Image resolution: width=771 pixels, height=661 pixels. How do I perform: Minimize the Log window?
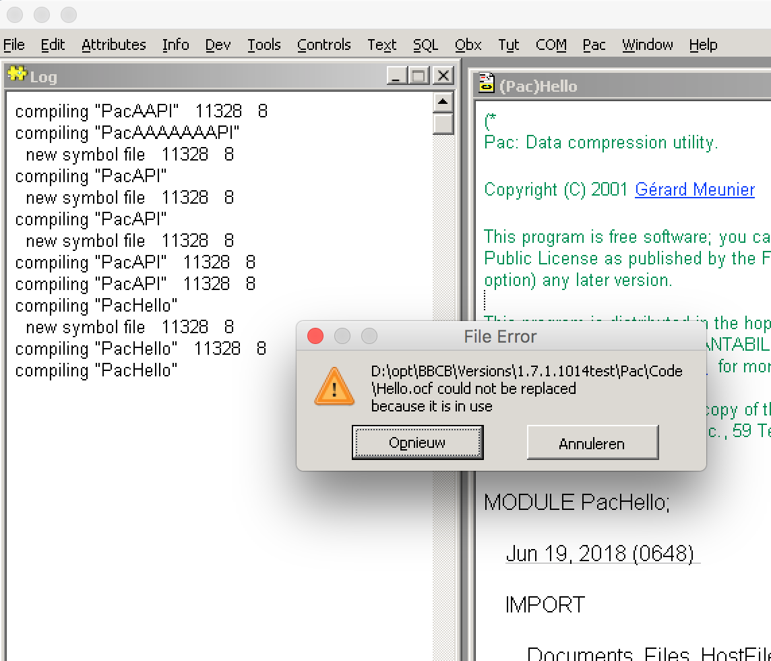397,76
